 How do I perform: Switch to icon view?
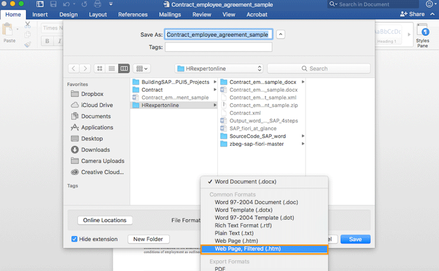[100, 68]
